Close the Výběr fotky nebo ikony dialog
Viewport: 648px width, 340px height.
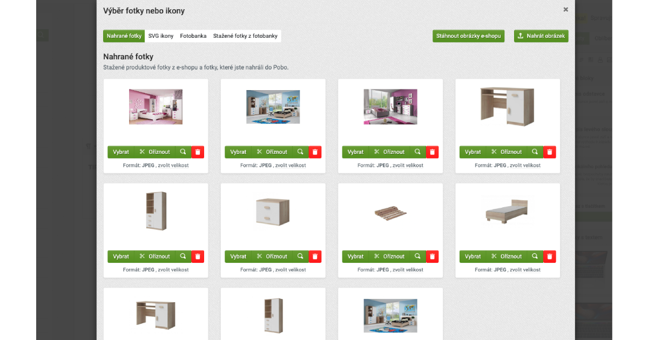[565, 10]
